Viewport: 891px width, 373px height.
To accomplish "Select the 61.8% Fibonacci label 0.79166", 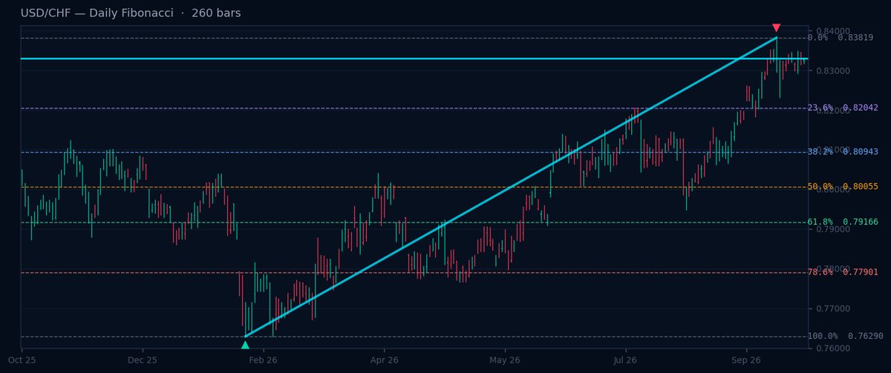I will [x=843, y=222].
